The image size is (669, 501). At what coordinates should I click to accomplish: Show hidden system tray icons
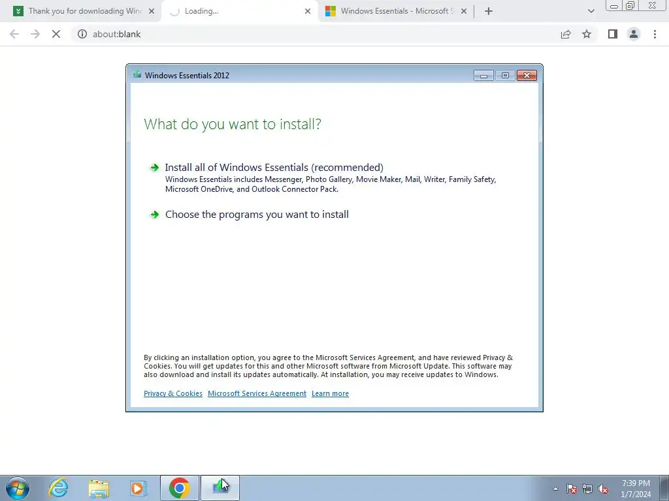(555, 489)
